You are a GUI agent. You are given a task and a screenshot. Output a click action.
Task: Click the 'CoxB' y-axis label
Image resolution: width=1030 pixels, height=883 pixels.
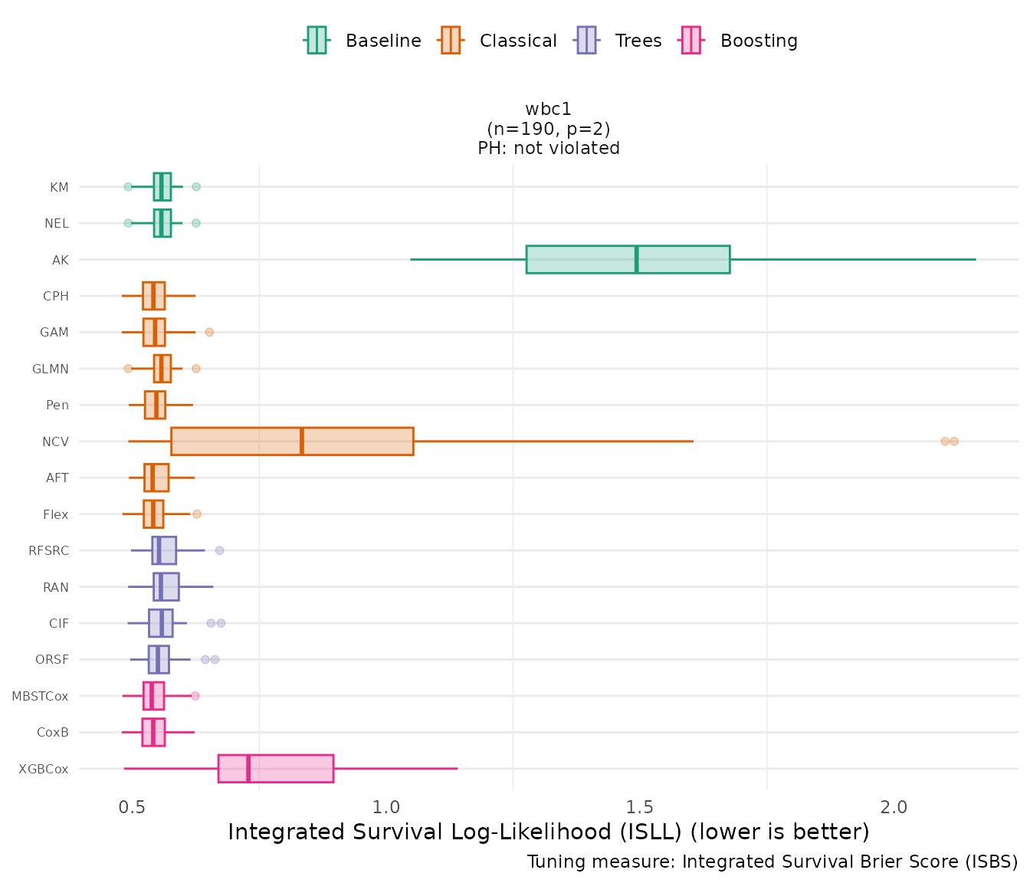pyautogui.click(x=53, y=733)
